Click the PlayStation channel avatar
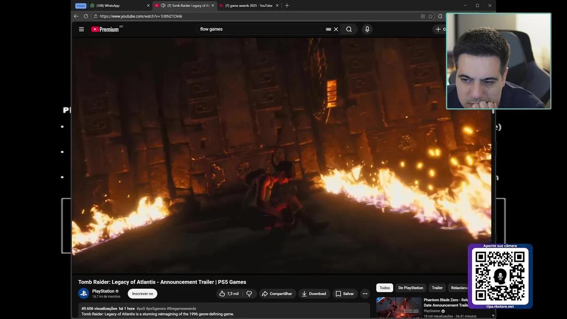 84,293
